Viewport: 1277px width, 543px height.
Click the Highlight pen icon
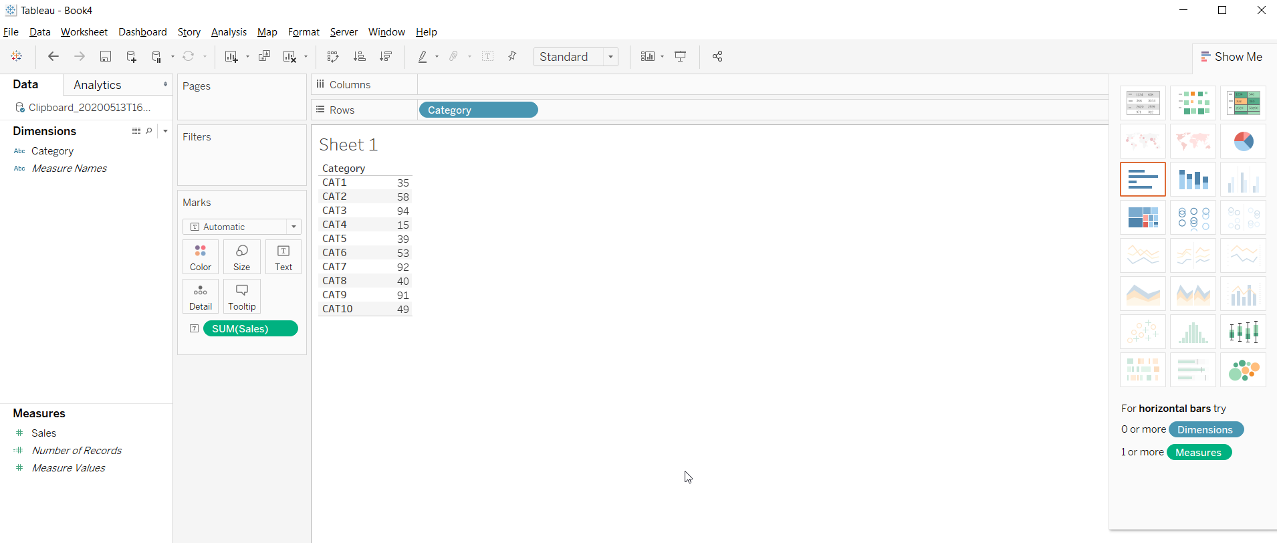423,57
